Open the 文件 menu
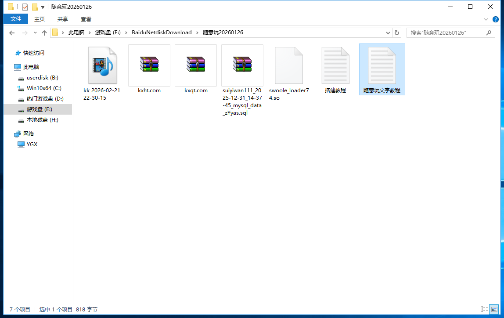This screenshot has height=318, width=504. tap(16, 19)
